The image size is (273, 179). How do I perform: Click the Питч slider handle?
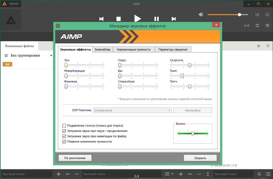(190, 86)
